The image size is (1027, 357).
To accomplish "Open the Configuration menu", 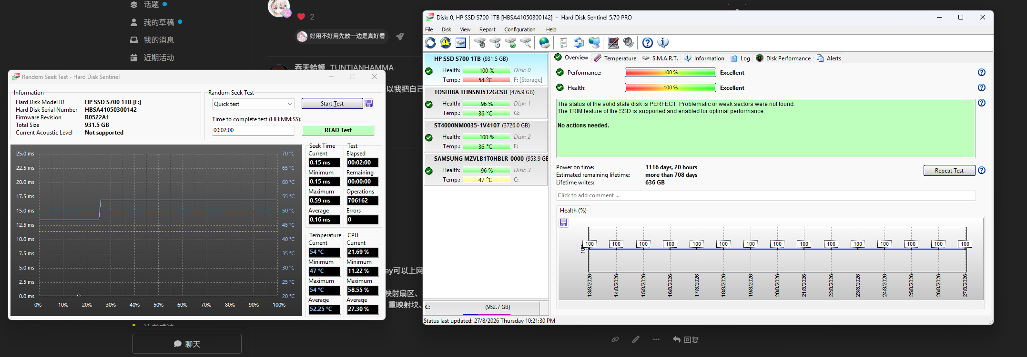I will pos(520,29).
